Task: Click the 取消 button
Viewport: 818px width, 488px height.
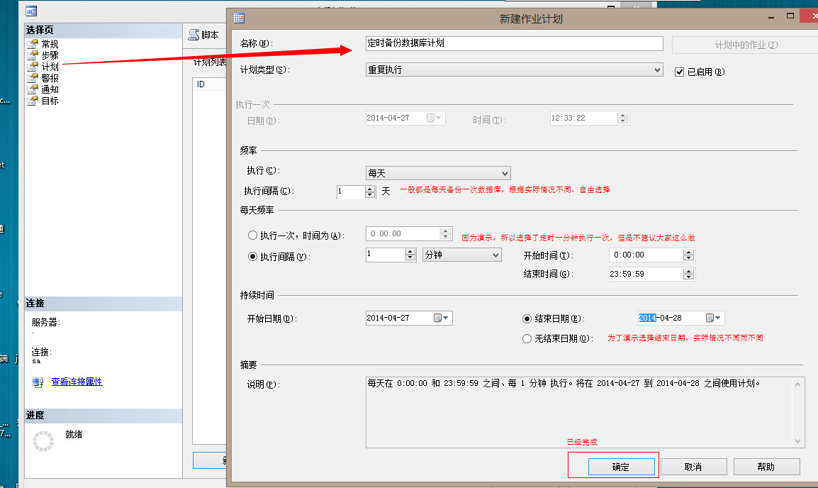Action: 693,467
